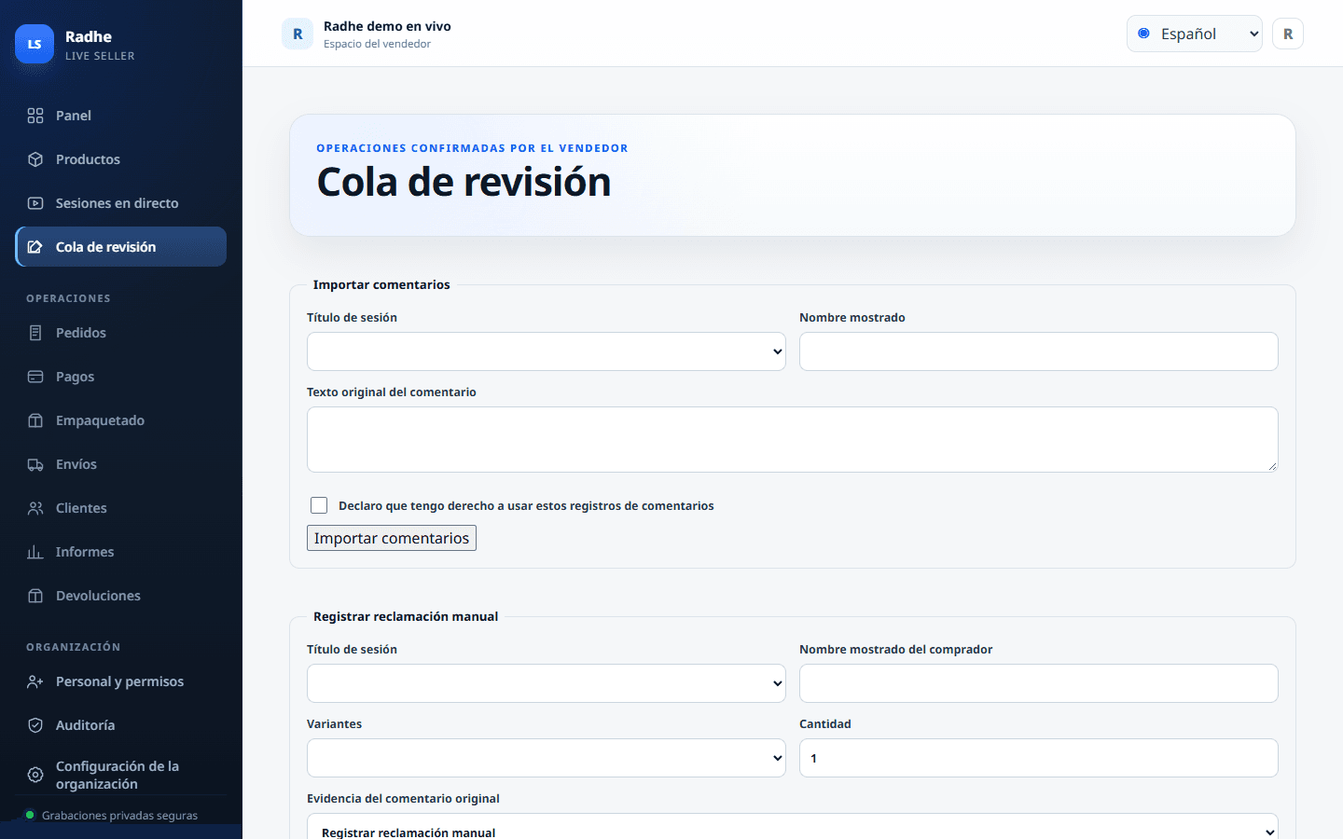Click the Auditoría shield icon
The image size is (1343, 839).
pos(35,725)
